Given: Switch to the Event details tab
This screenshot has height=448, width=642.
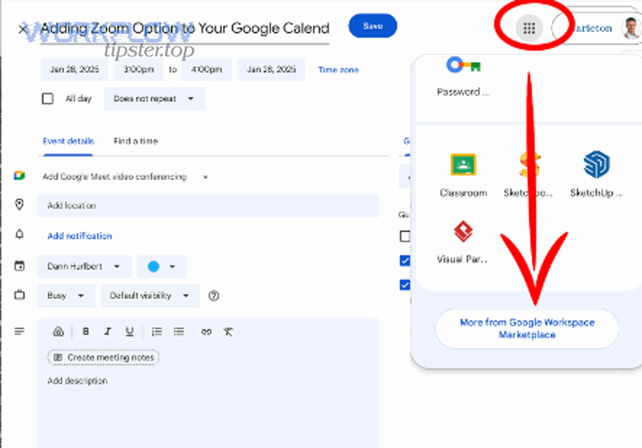Looking at the screenshot, I should click(68, 141).
